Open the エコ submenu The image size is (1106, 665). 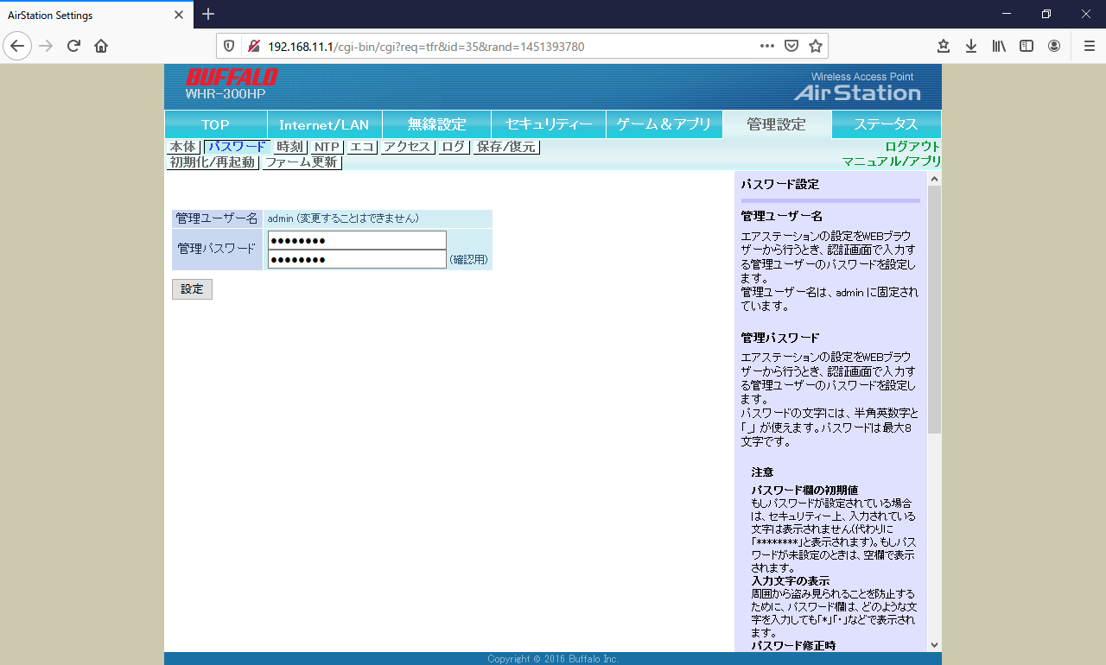pos(362,147)
